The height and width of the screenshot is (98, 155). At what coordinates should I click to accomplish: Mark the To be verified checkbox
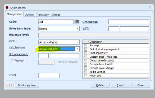(x=85, y=72)
